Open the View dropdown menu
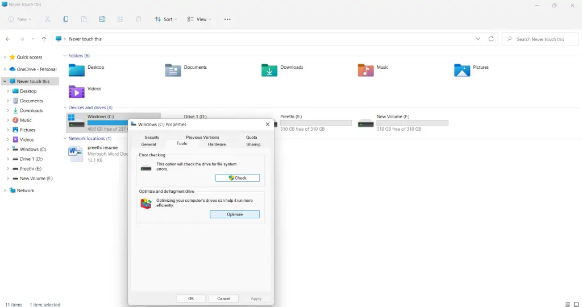This screenshot has height=307, width=582. 199,19
